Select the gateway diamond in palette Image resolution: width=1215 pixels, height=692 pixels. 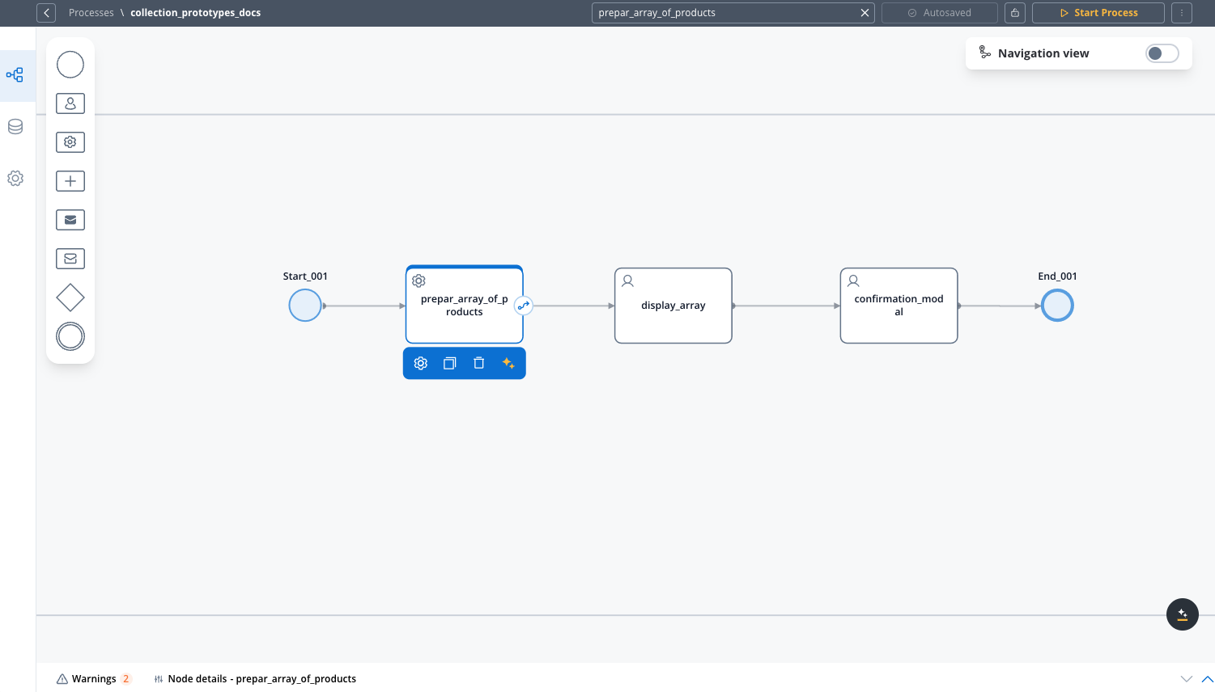click(70, 297)
